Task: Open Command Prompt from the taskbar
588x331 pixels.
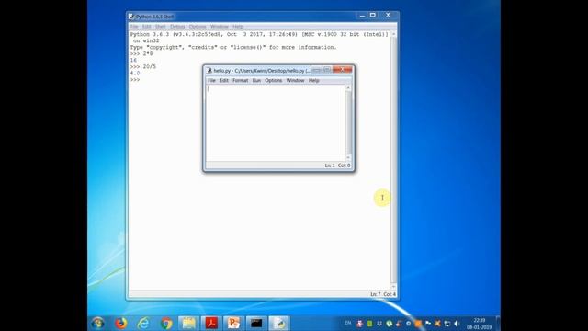Action: 256,323
